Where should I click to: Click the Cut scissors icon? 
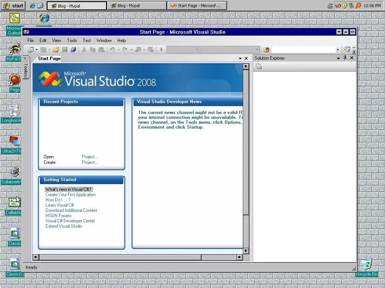tap(84, 50)
